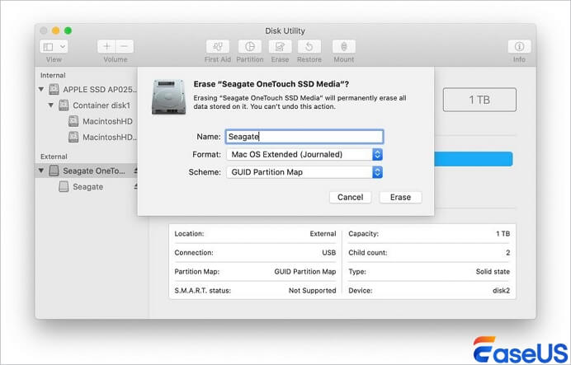Open the Scheme dropdown
This screenshot has width=571, height=365.
coord(304,172)
